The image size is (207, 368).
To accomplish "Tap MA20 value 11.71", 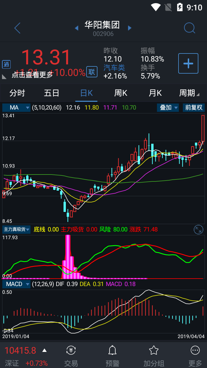I will point(110,108).
